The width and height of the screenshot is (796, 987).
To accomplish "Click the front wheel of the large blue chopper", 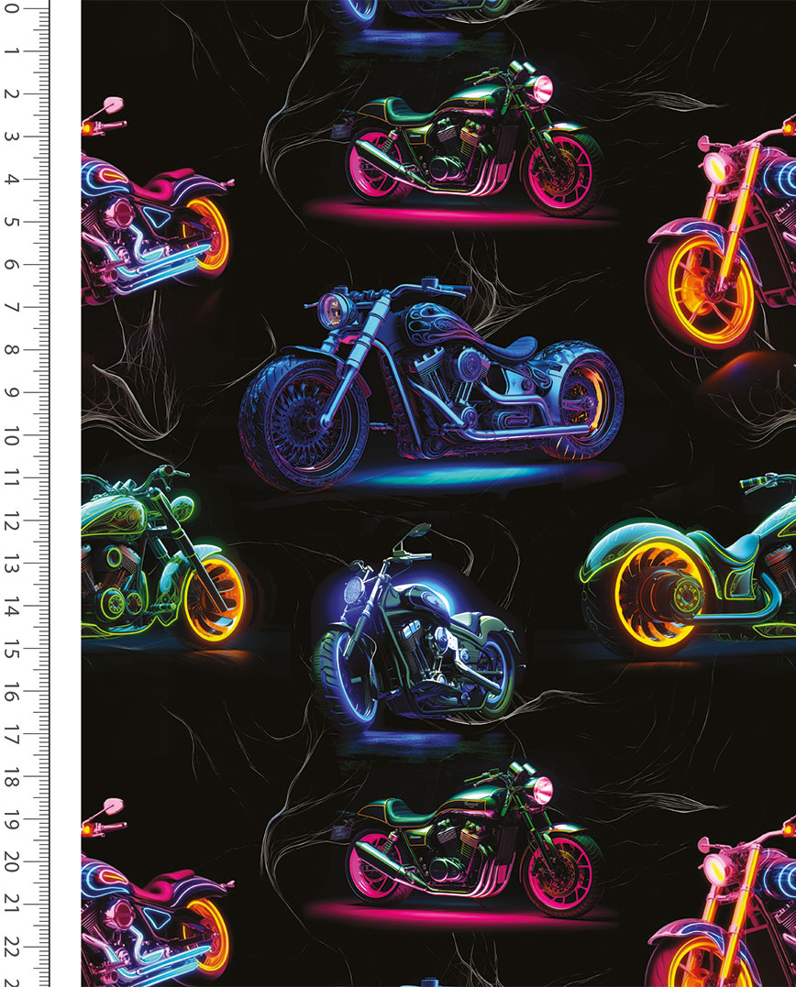I will tap(304, 422).
